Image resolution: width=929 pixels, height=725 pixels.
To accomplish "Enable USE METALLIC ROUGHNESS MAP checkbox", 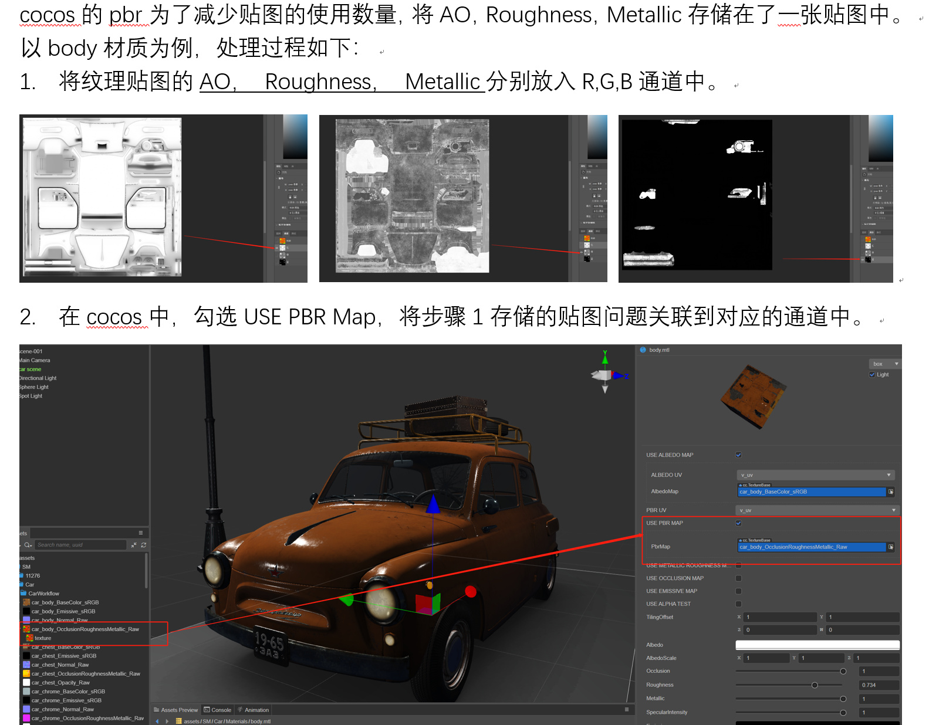I will [x=738, y=565].
